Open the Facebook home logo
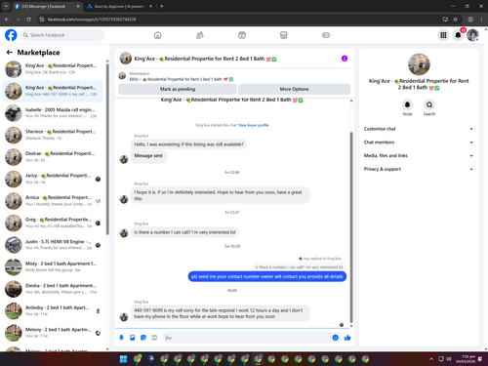Screen dimensions: 488x366 (11, 35)
